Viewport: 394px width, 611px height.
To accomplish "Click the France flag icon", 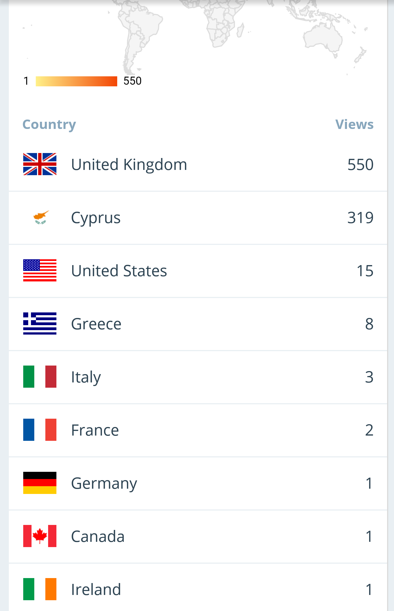I will tap(40, 430).
